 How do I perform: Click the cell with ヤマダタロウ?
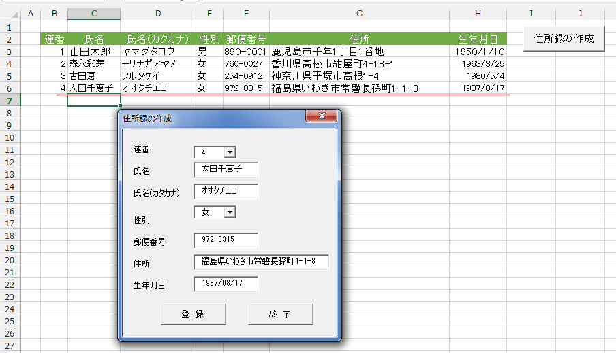(x=158, y=52)
